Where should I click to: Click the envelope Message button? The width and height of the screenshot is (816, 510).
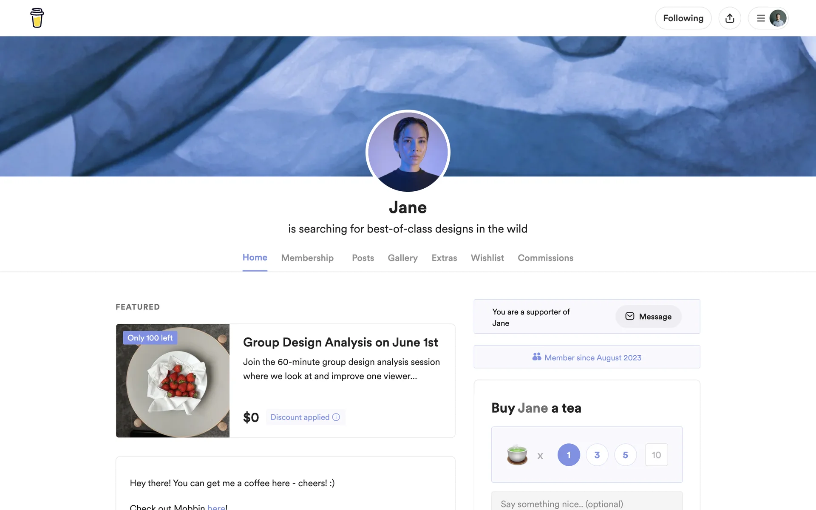pyautogui.click(x=648, y=317)
